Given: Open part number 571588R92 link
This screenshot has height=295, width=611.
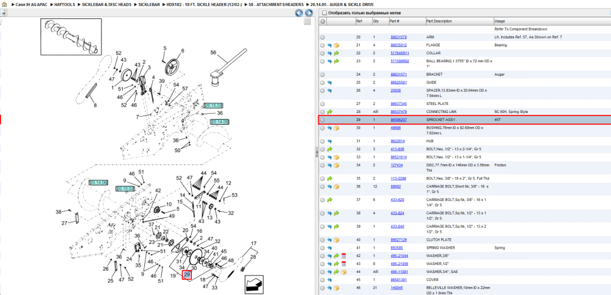Looking at the screenshot, I should [x=400, y=61].
